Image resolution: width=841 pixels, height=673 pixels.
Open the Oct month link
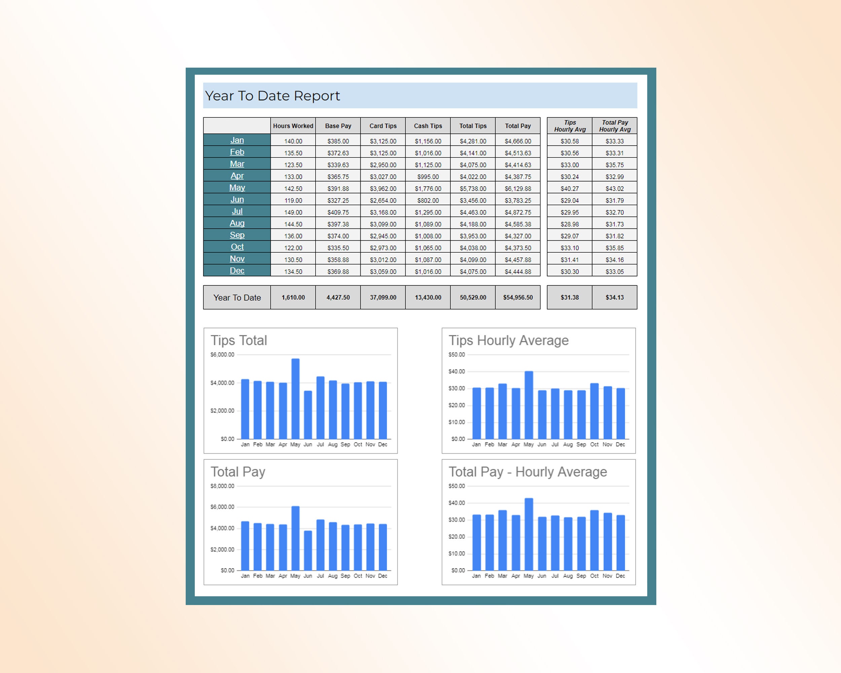[237, 247]
